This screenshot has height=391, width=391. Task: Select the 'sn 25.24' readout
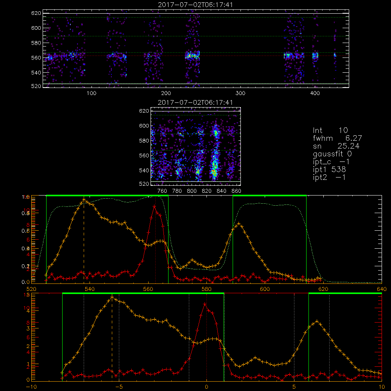tap(336, 146)
